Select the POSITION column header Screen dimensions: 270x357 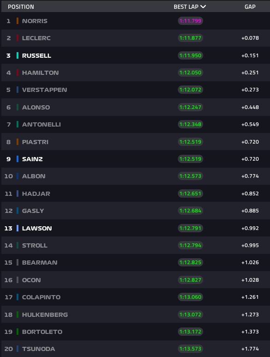tap(21, 7)
